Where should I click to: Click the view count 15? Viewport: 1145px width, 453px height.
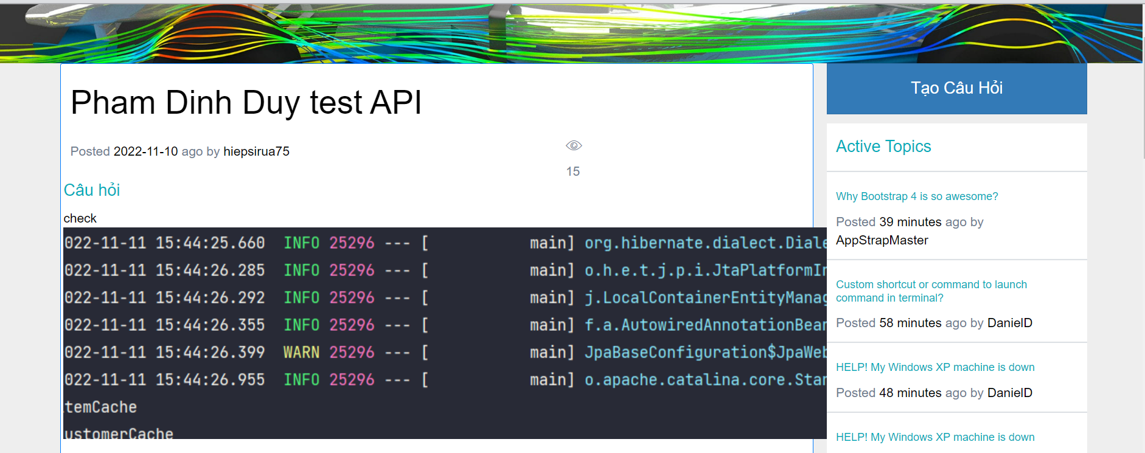[573, 171]
